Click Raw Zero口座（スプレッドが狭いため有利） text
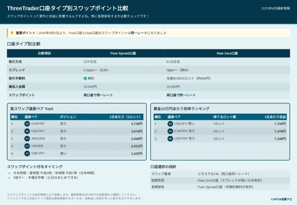The width and height of the screenshot is (297, 205). 230,180
